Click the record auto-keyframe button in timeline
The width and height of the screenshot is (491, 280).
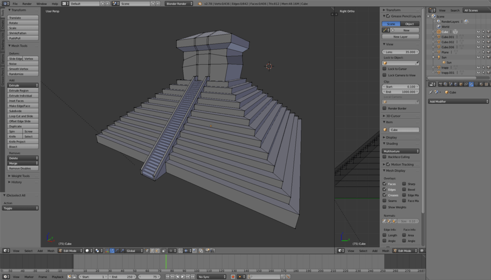point(233,277)
